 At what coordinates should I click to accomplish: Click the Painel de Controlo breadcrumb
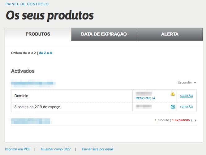(27, 4)
